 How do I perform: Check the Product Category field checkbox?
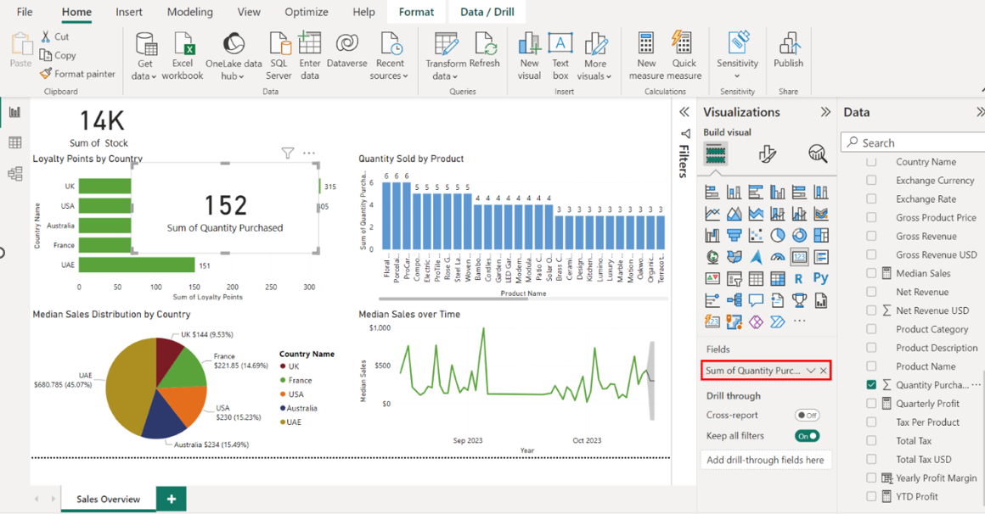(x=871, y=329)
